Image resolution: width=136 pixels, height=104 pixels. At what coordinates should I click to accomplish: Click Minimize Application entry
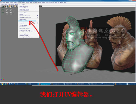coord(24,34)
